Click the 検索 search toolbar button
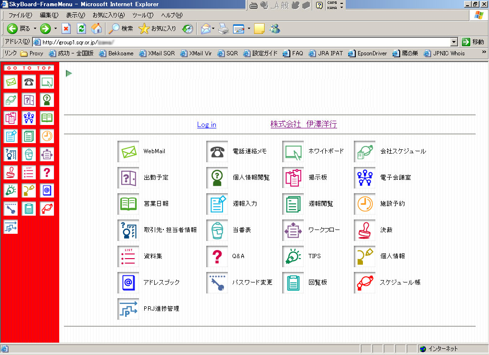Viewport: 489px width, 355px height. (121, 29)
